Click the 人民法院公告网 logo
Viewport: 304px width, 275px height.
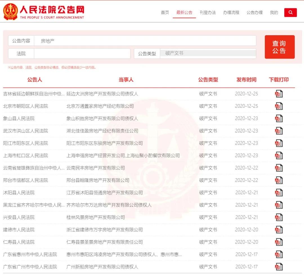[x=44, y=12]
